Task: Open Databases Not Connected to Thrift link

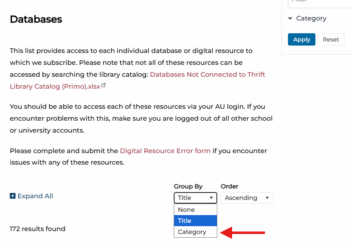Action: 207,74
